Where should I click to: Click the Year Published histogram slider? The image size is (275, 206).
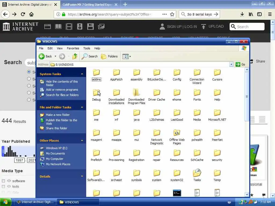[3, 151]
